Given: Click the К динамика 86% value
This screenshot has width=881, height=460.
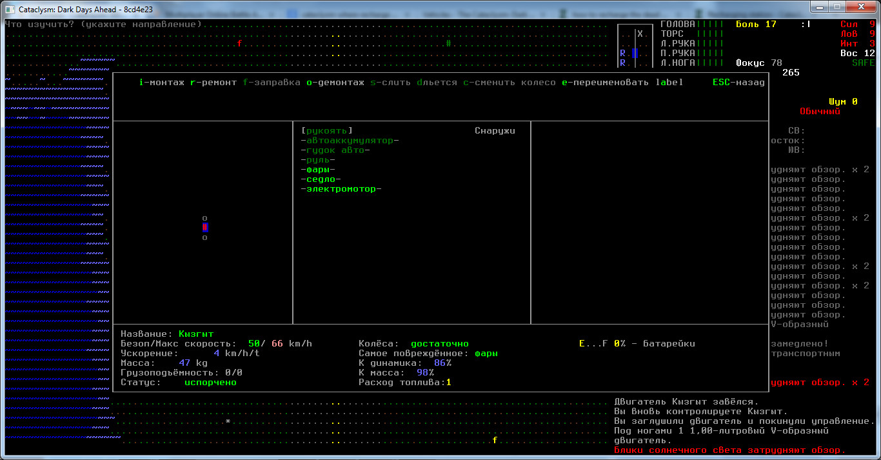Looking at the screenshot, I should tap(442, 363).
